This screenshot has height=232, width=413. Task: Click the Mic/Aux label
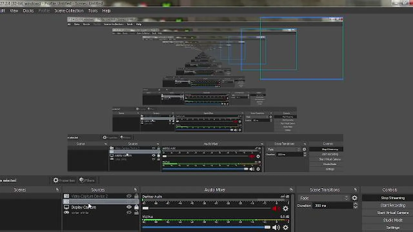(148, 217)
